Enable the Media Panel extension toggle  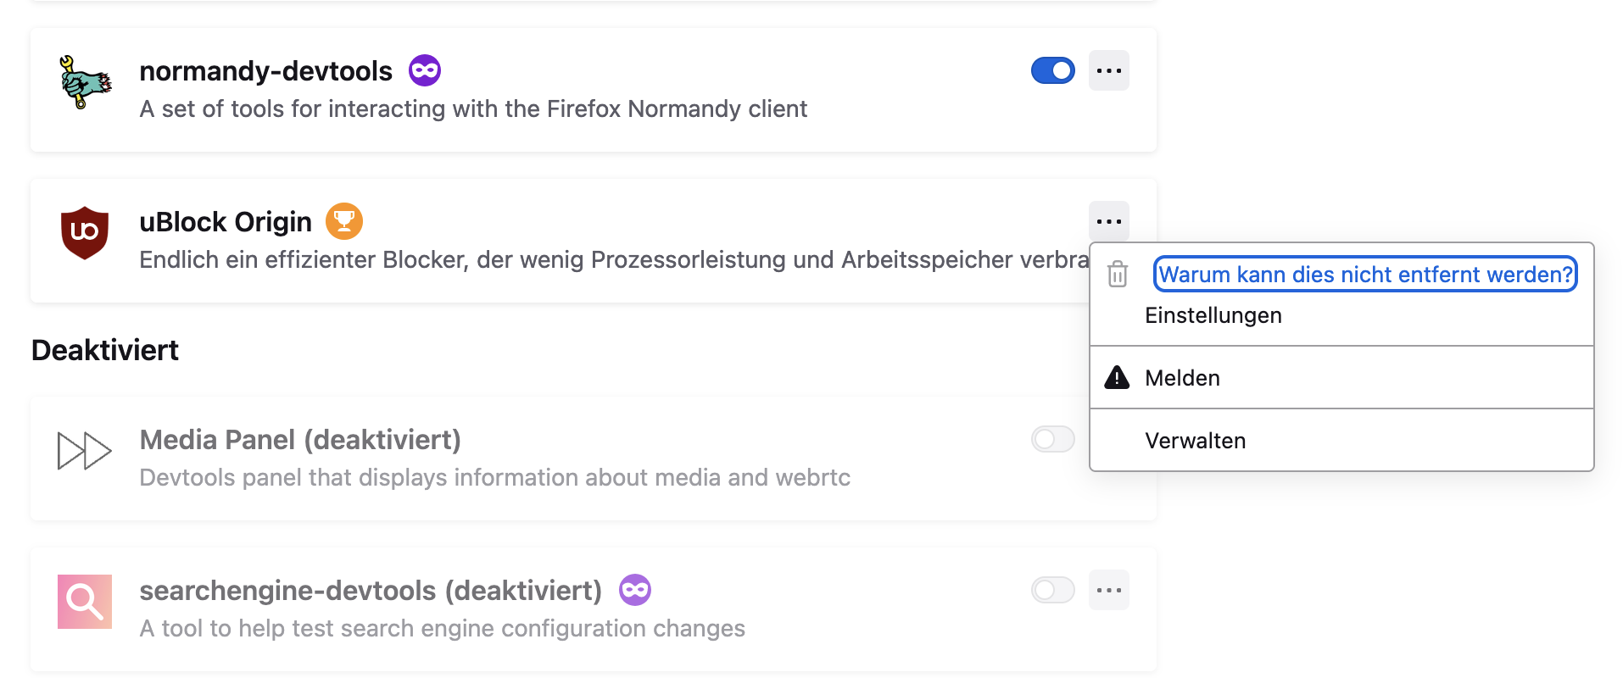coord(1052,439)
